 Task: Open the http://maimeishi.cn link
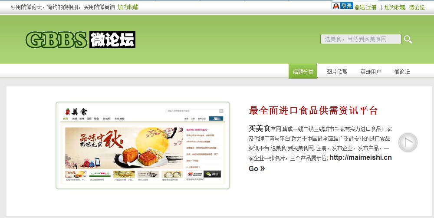361,158
